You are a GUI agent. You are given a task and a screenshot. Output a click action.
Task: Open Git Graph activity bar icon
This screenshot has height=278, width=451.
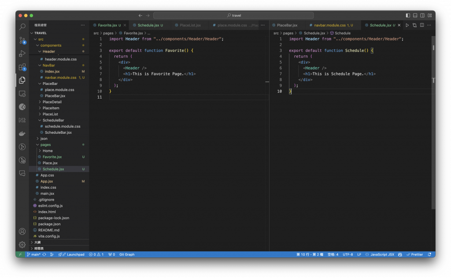[22, 147]
